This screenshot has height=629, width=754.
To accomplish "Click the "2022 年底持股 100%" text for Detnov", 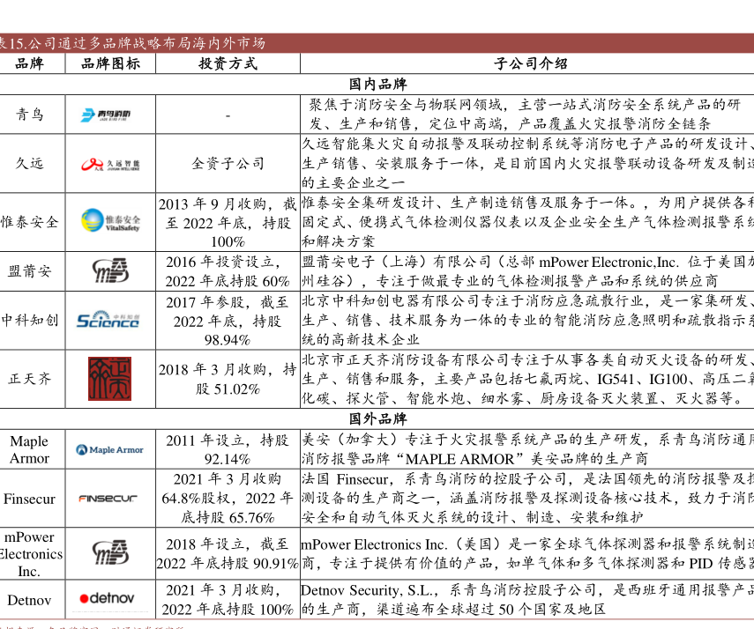I will tap(228, 610).
